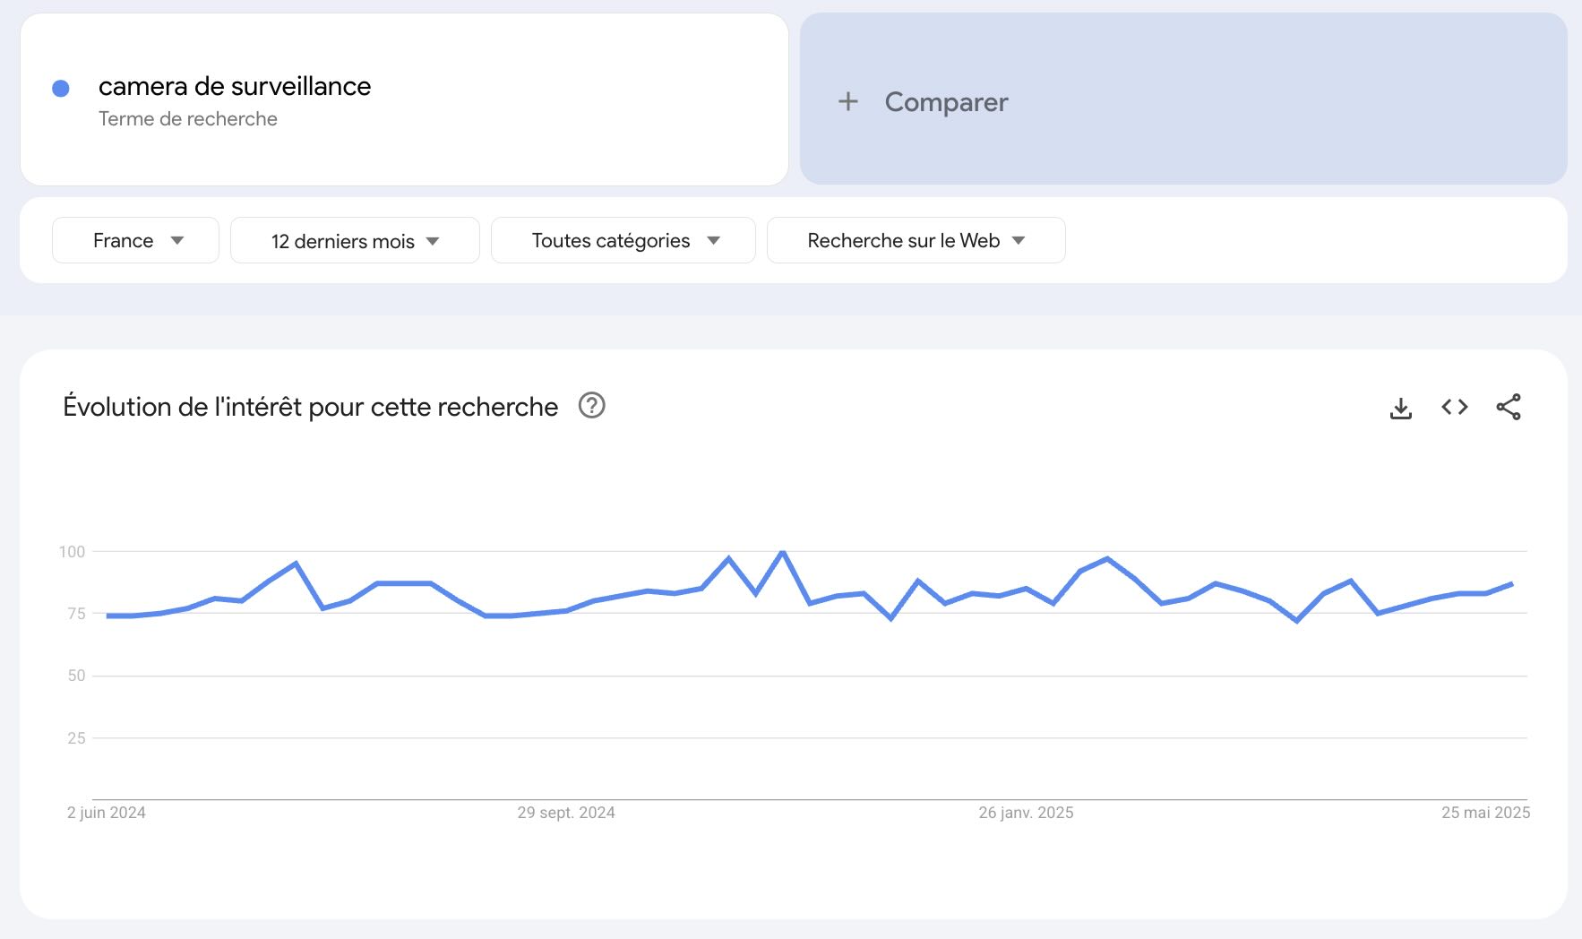Click the 2 juin 2024 axis label
Screen dimensions: 1582x939
pyautogui.click(x=107, y=813)
